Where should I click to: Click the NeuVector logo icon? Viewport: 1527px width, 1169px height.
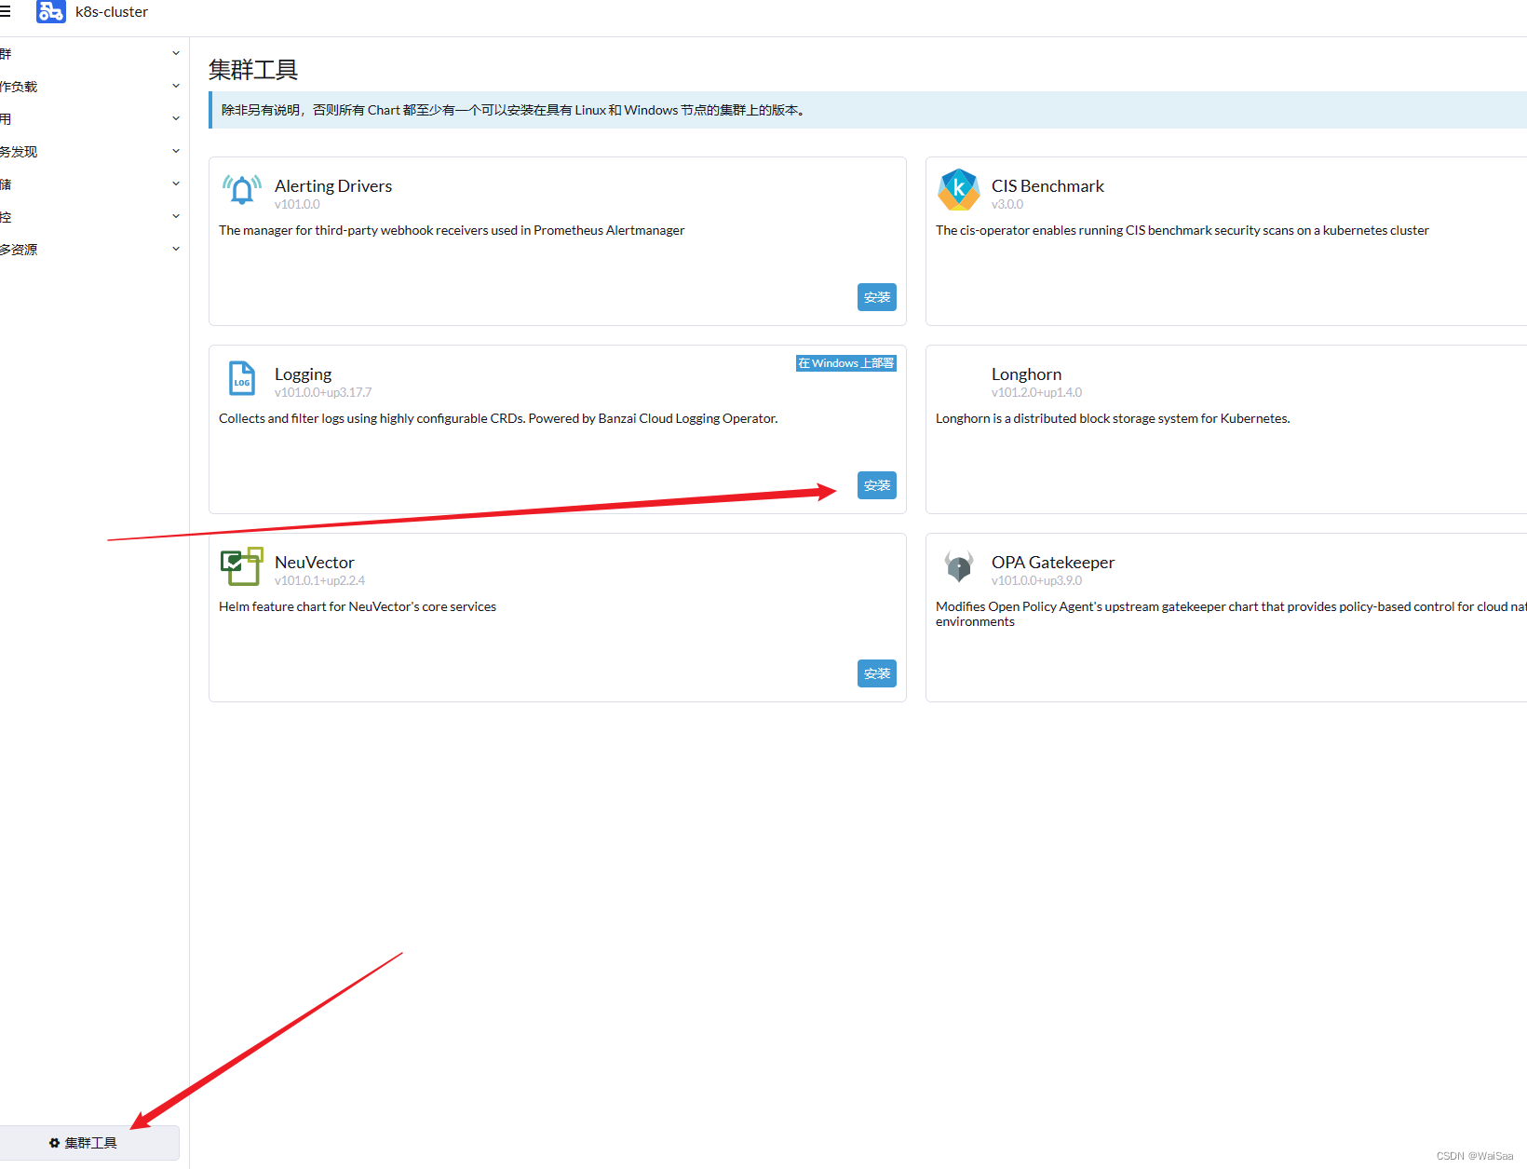coord(242,566)
